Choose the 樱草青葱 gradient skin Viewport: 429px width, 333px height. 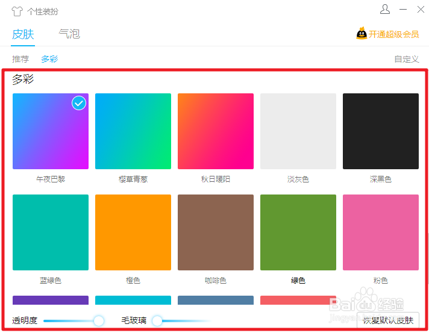[133, 131]
